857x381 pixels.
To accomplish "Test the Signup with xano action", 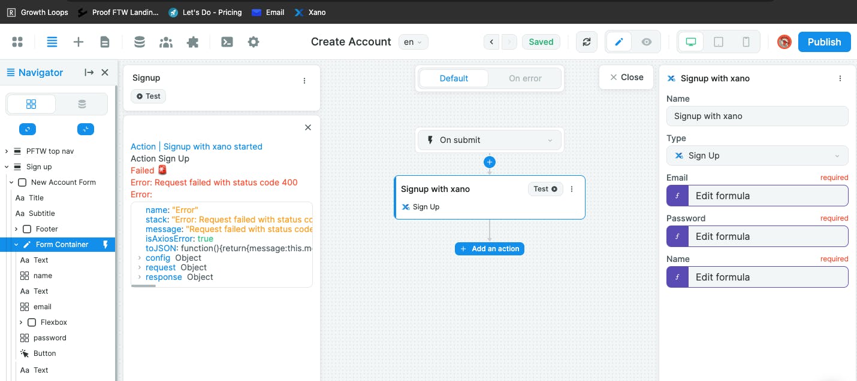I will 545,189.
